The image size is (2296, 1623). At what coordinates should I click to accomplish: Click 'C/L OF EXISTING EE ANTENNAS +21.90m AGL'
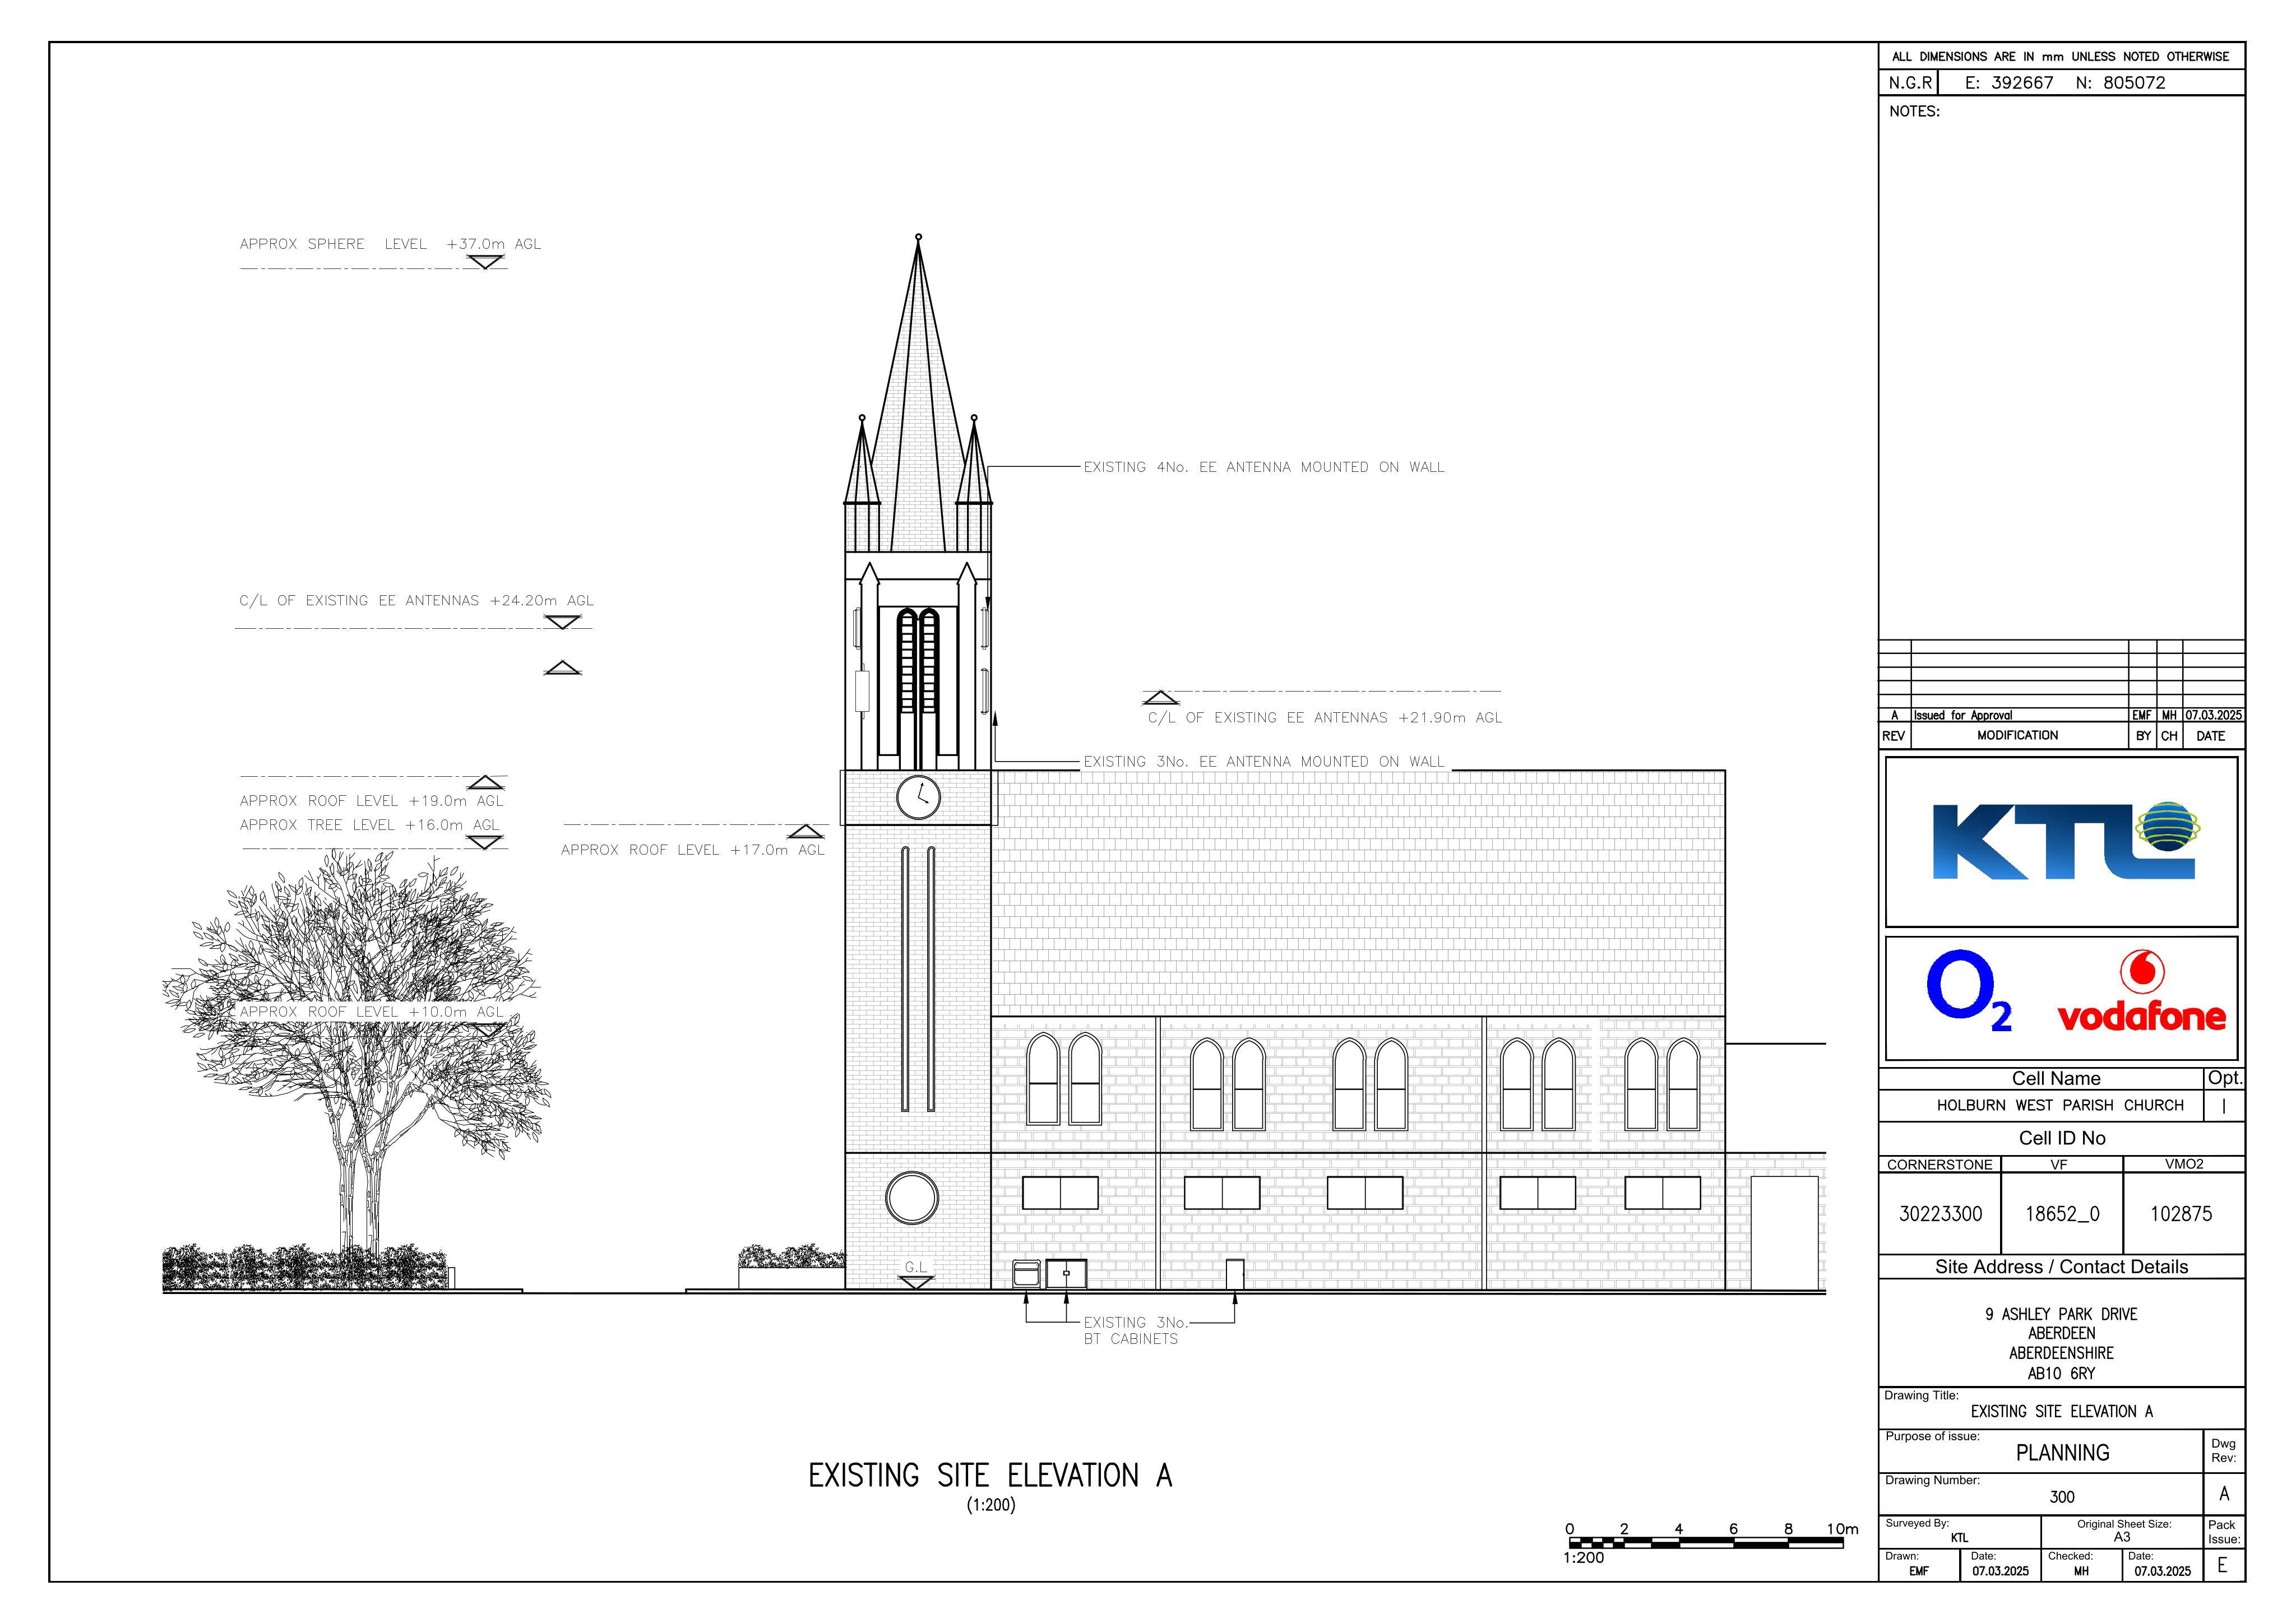1325,718
